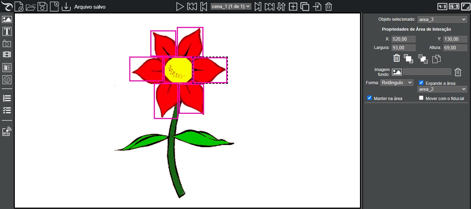The width and height of the screenshot is (471, 209).
Task: Open the numbered list tool
Action: (7, 98)
